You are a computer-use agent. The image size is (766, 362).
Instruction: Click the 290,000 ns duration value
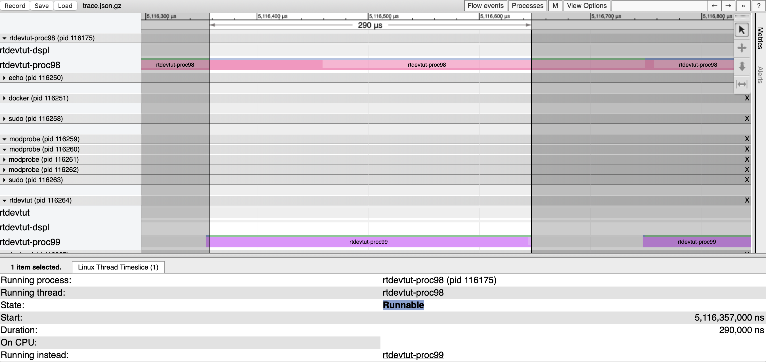(x=741, y=330)
